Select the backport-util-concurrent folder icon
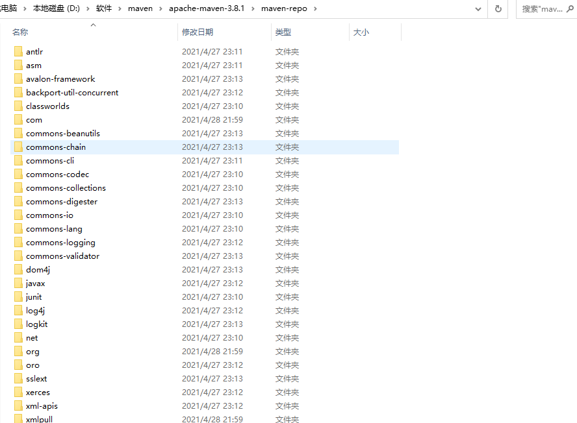 tap(18, 92)
